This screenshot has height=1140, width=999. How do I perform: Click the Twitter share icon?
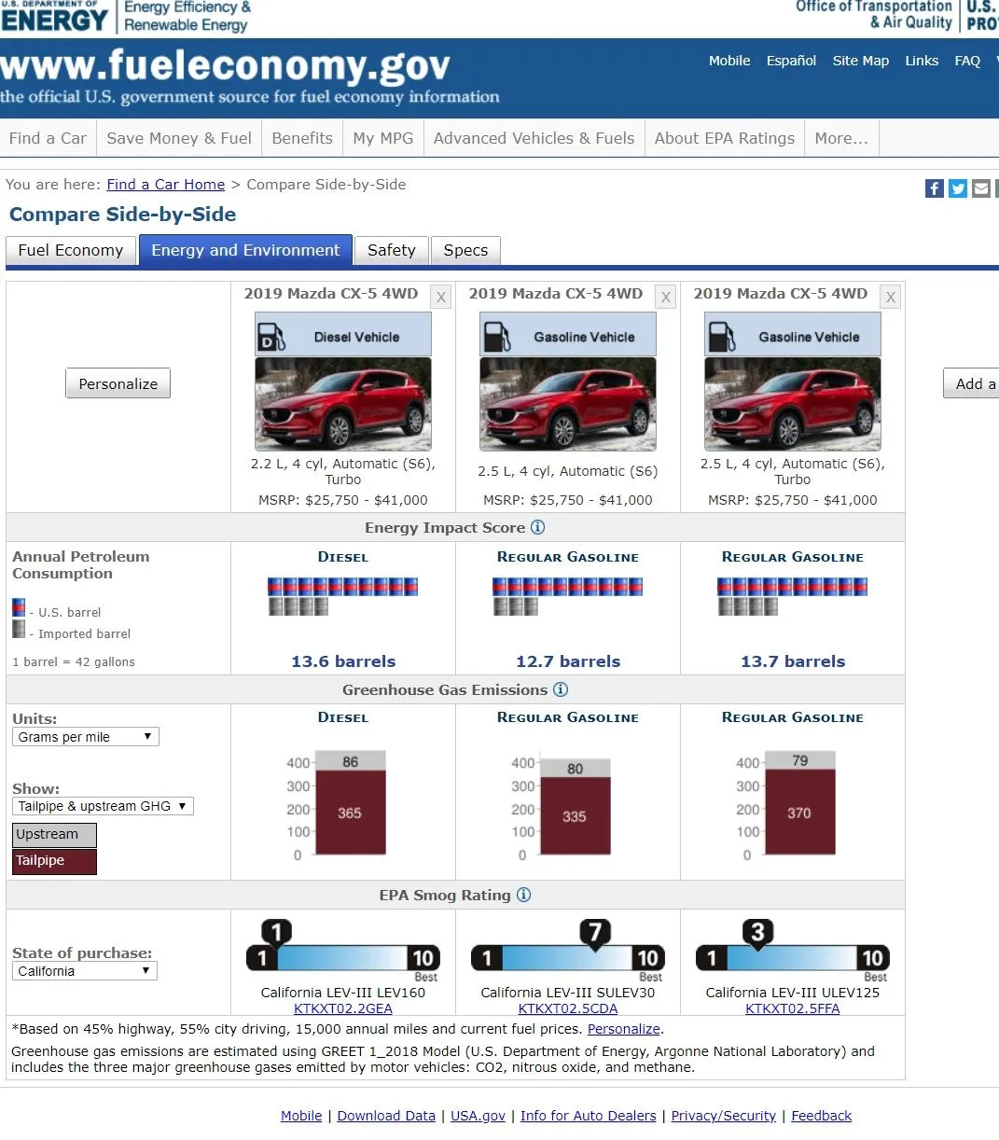(x=958, y=188)
